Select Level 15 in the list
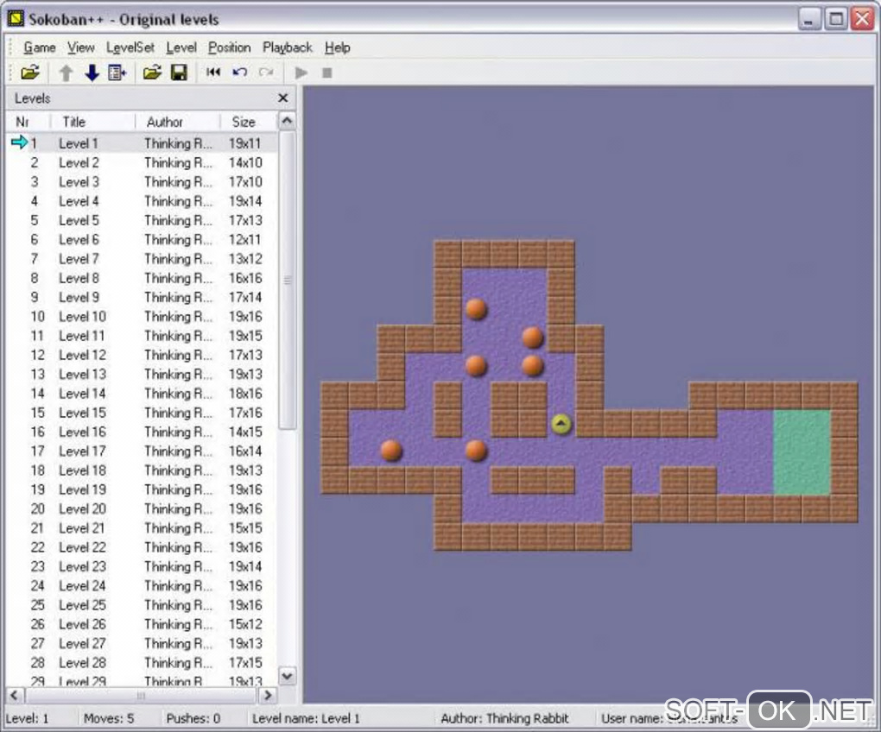Screen dimensions: 881x732 pos(143,413)
